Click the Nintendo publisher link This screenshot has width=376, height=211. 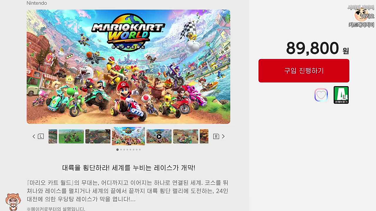tap(37, 3)
